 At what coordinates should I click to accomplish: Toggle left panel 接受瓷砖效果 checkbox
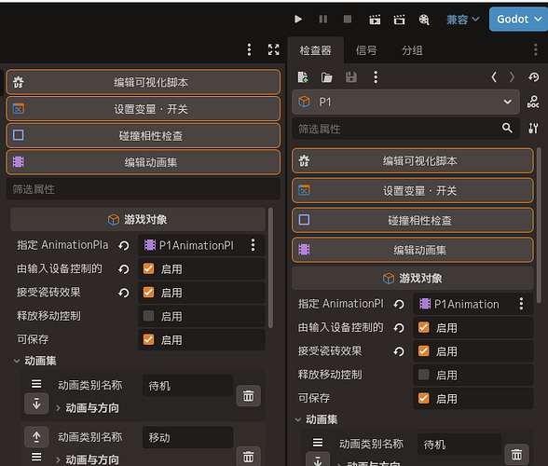149,292
